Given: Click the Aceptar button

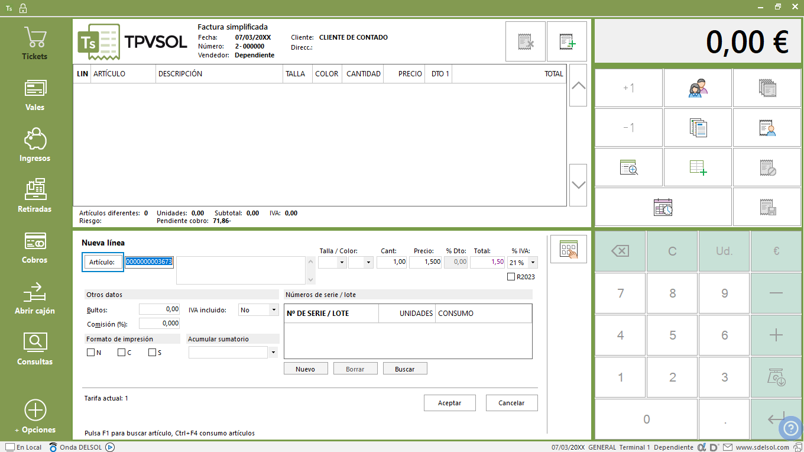Looking at the screenshot, I should (x=450, y=403).
